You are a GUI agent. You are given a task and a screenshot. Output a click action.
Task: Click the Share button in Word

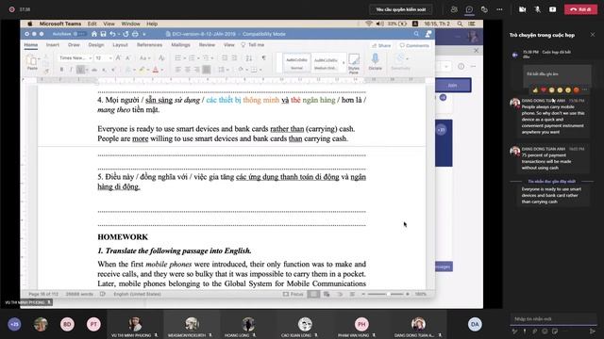pos(381,45)
